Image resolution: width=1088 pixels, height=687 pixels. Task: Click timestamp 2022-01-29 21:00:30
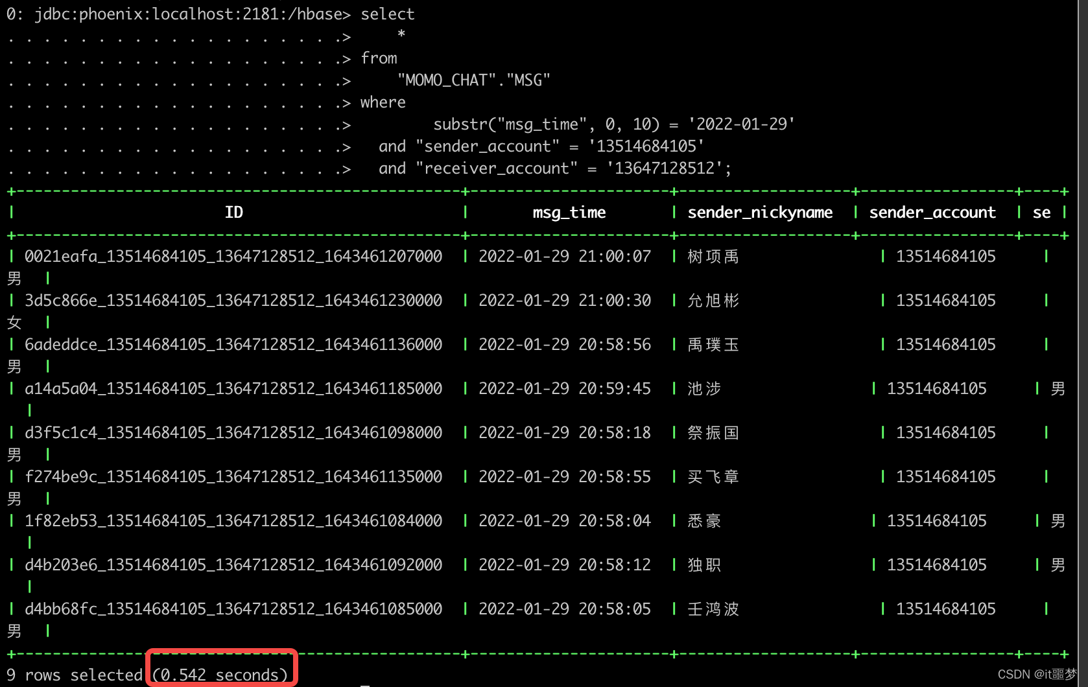pyautogui.click(x=565, y=301)
